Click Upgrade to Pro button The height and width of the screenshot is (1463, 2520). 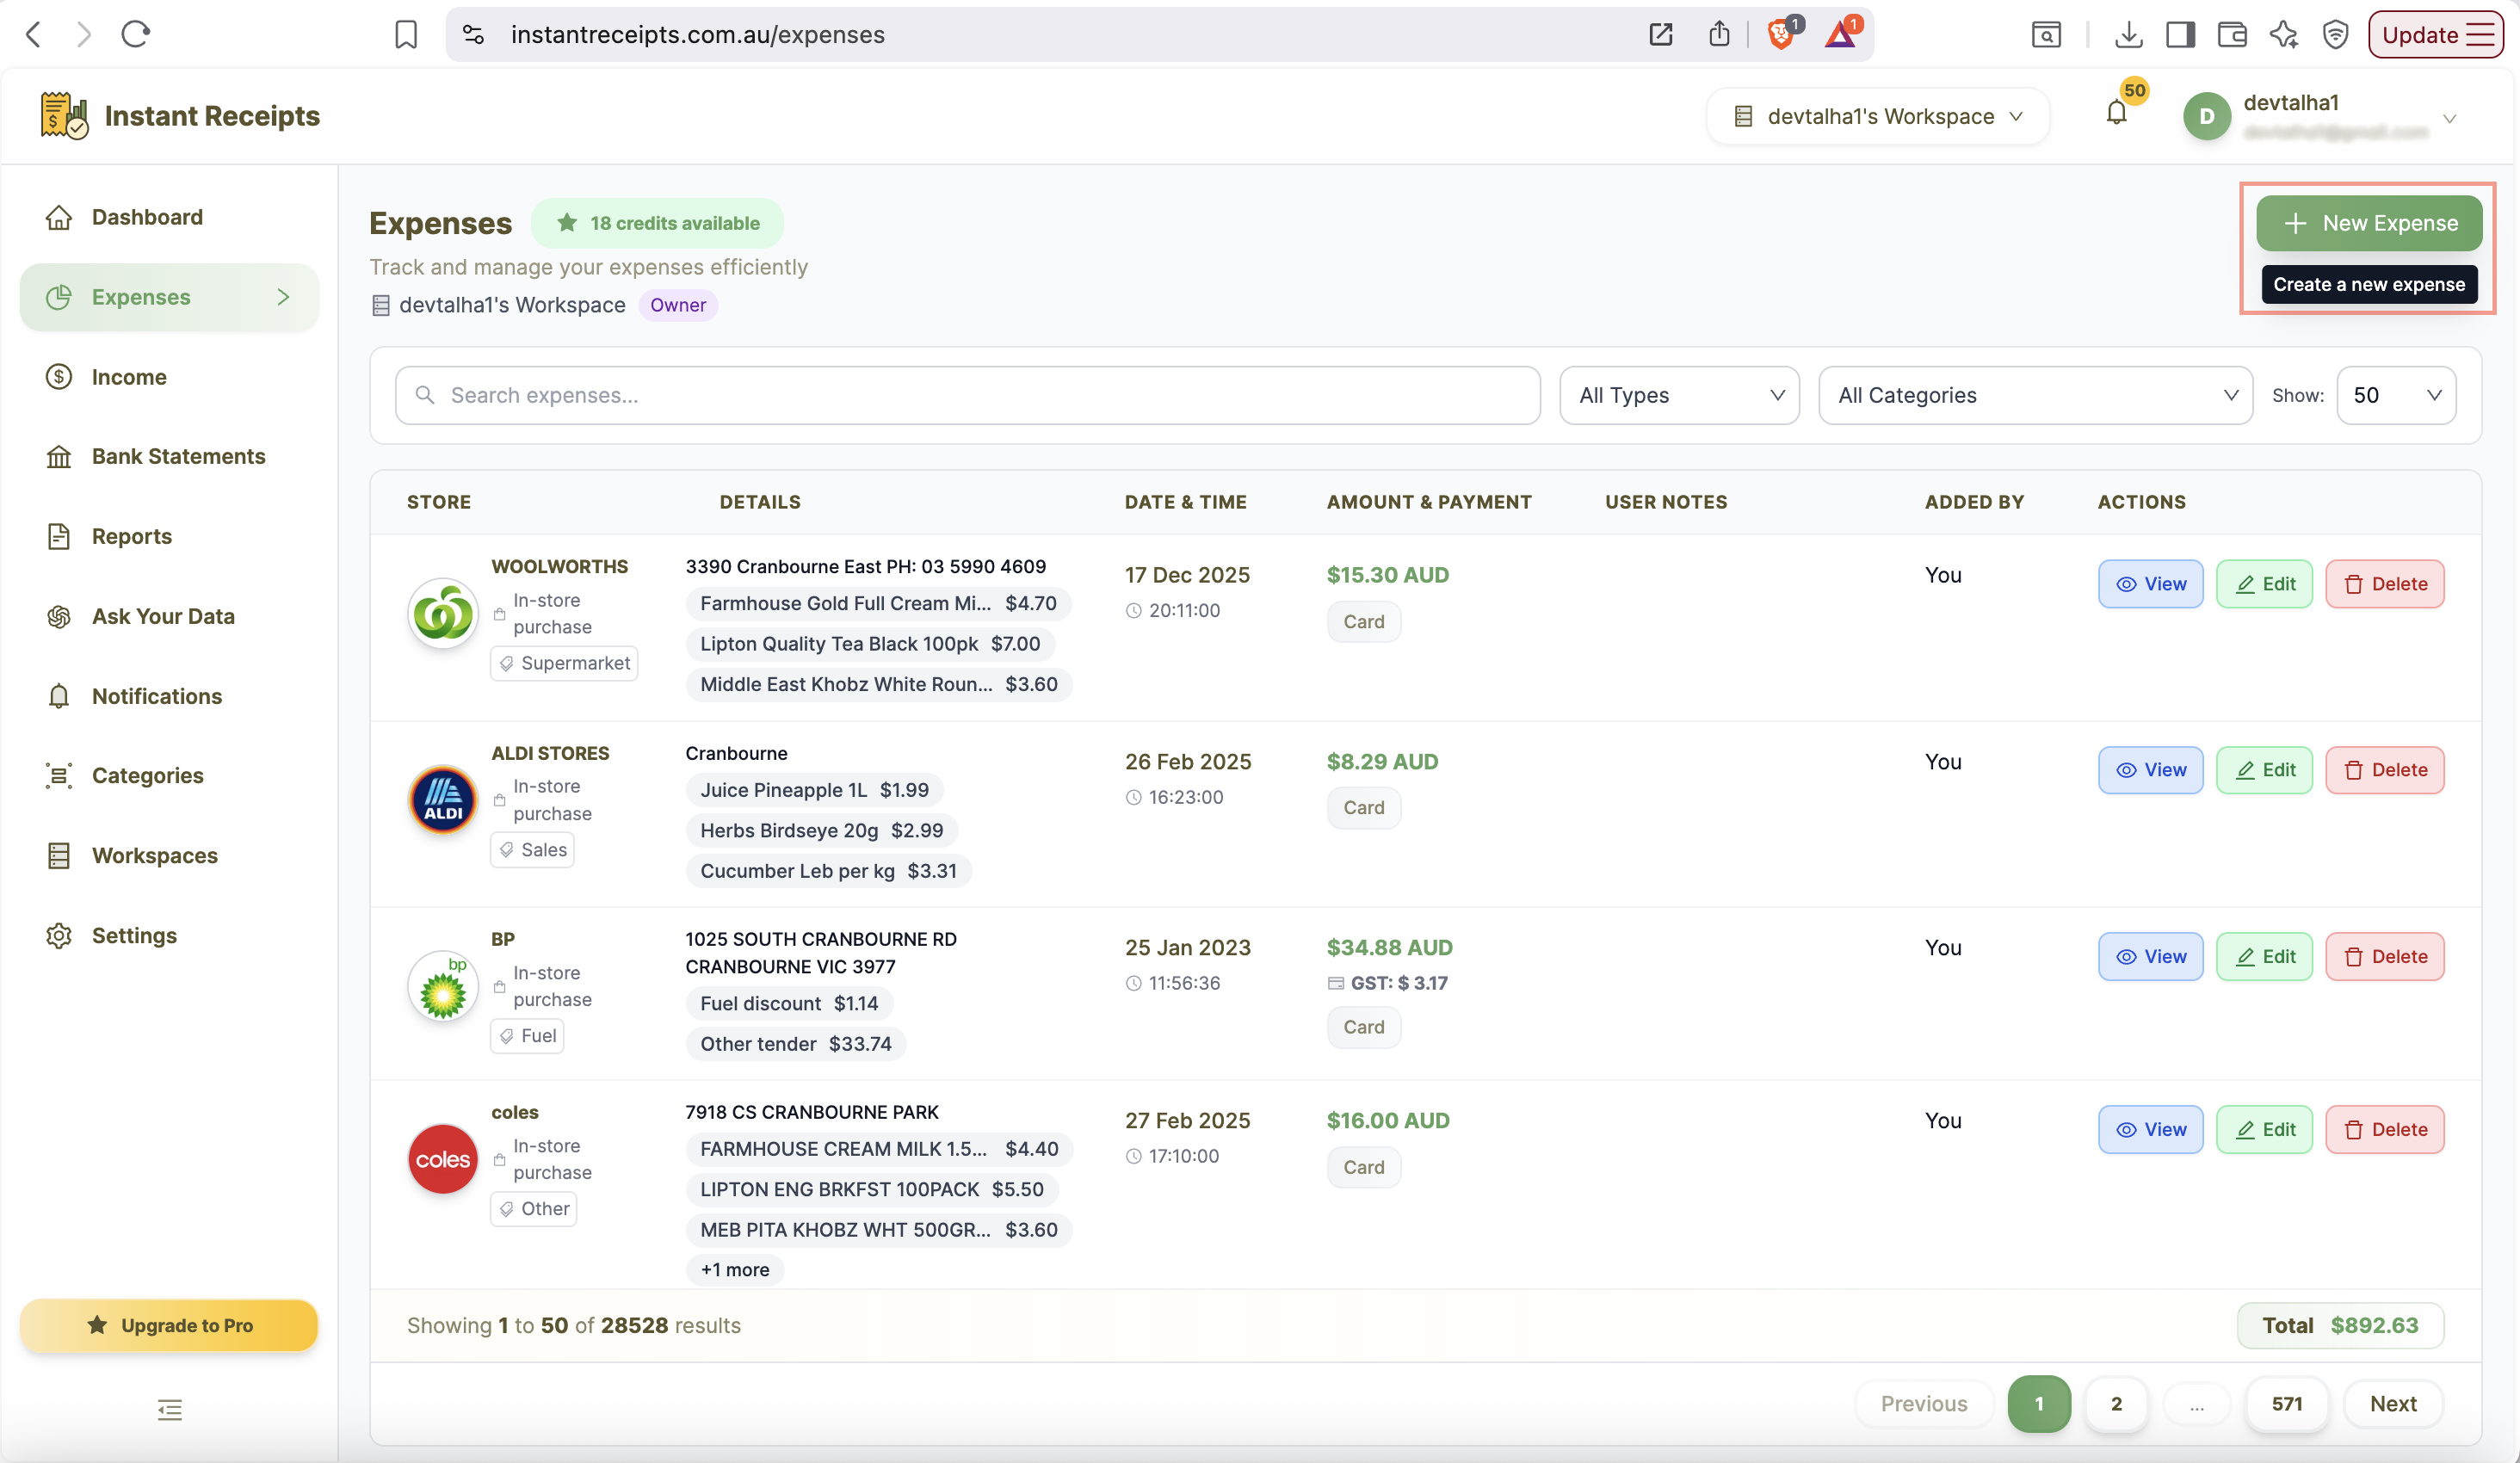[x=169, y=1325]
